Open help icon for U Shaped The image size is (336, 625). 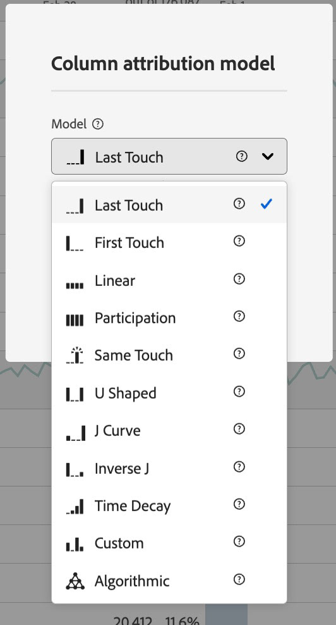pyautogui.click(x=239, y=392)
